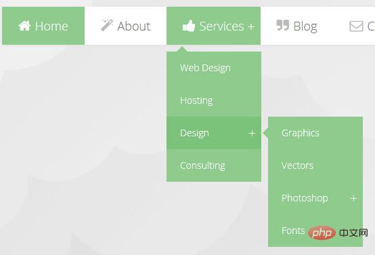Expand the plus sign next to Photoshop
375x255 pixels.
(353, 199)
